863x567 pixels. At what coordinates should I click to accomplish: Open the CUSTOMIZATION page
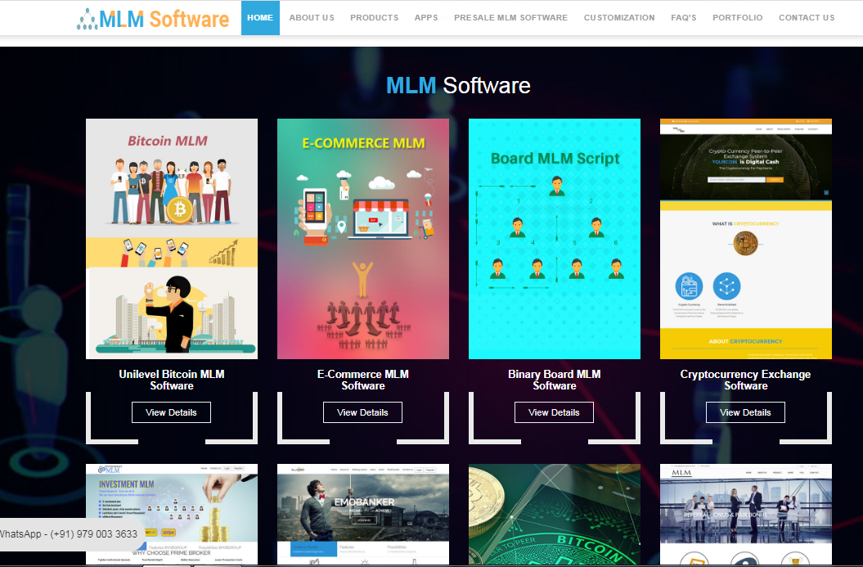tap(619, 17)
